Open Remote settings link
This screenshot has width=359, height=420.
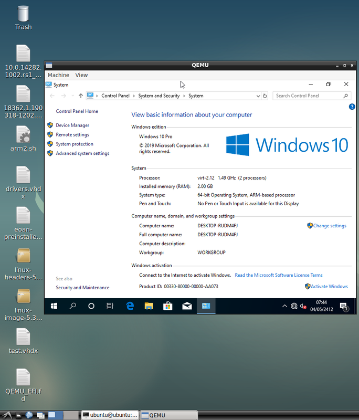point(72,134)
